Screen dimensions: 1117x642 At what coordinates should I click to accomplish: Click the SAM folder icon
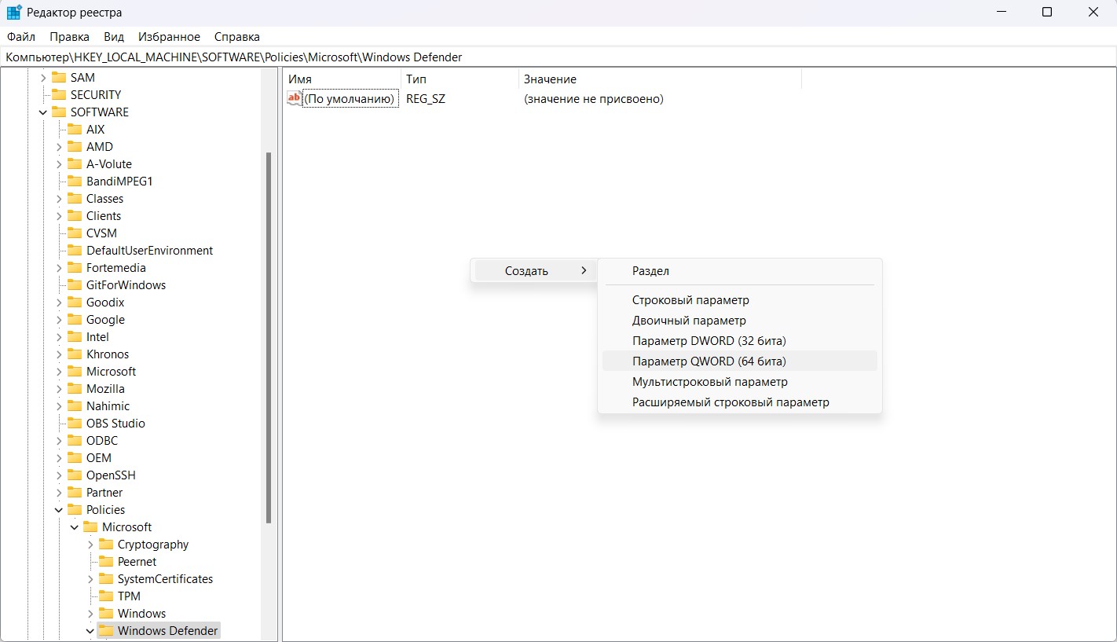pyautogui.click(x=59, y=77)
